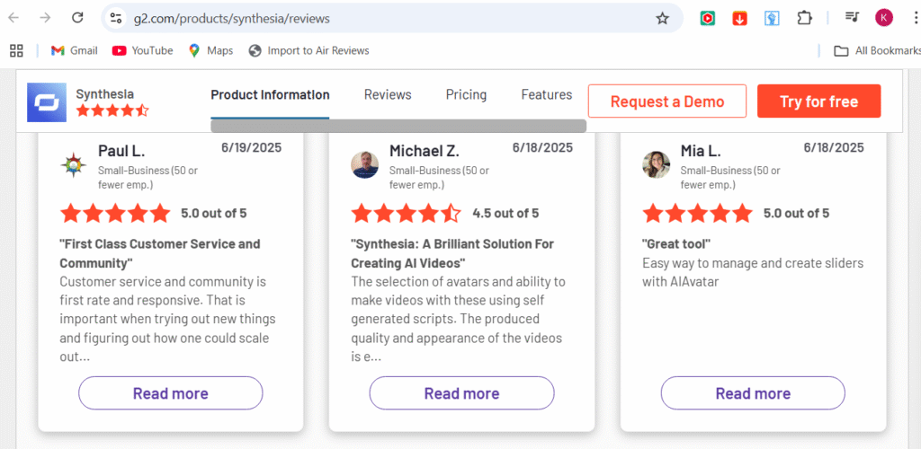The height and width of the screenshot is (449, 921).
Task: Open the All Bookmarks folder
Action: pyautogui.click(x=877, y=51)
